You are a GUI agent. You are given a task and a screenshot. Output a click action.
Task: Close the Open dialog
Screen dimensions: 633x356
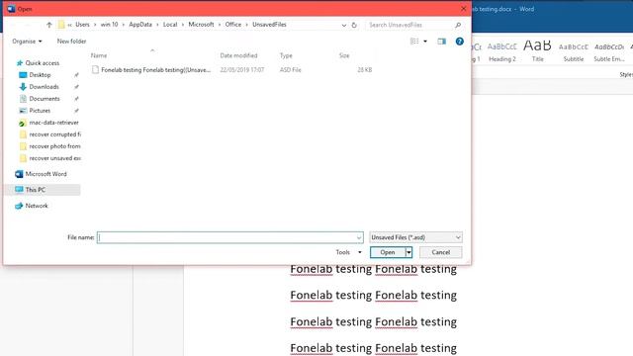(464, 9)
